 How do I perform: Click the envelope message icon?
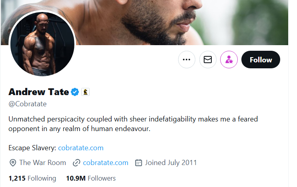click(208, 60)
